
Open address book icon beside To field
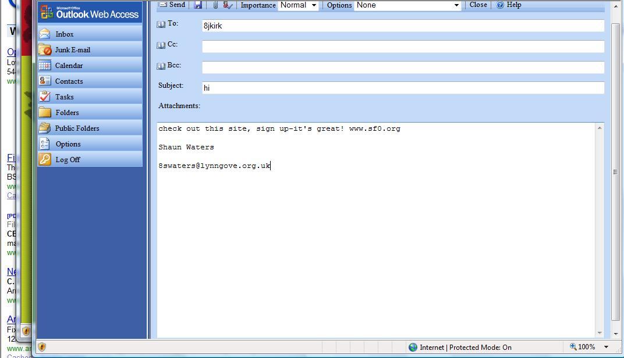coord(161,24)
